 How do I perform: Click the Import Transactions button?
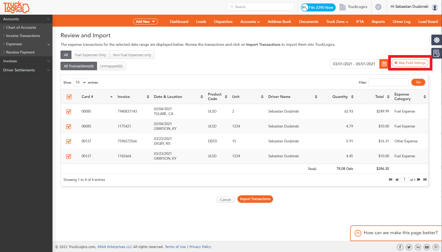click(x=255, y=199)
